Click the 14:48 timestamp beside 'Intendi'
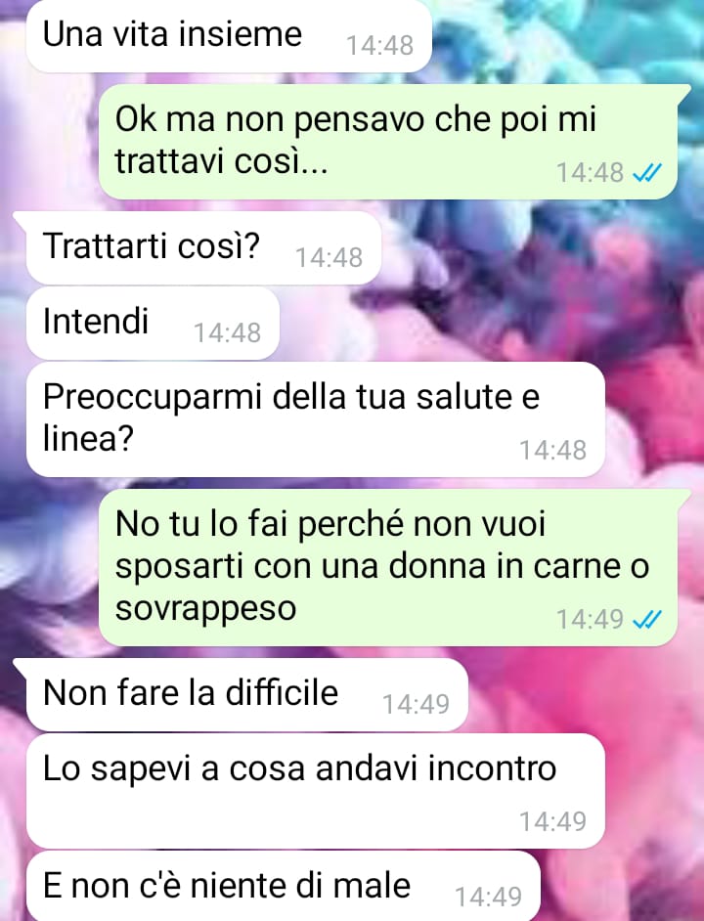Viewport: 704px width, 921px height. (228, 333)
